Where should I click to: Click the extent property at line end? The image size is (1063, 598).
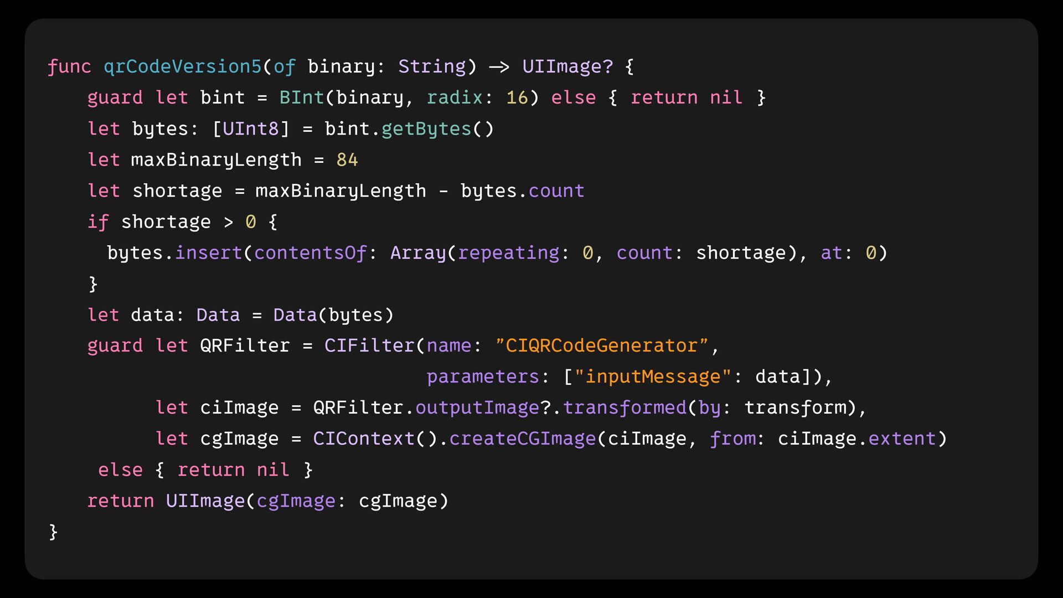(x=902, y=439)
